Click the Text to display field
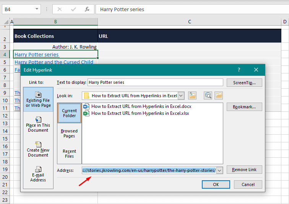 (x=155, y=82)
